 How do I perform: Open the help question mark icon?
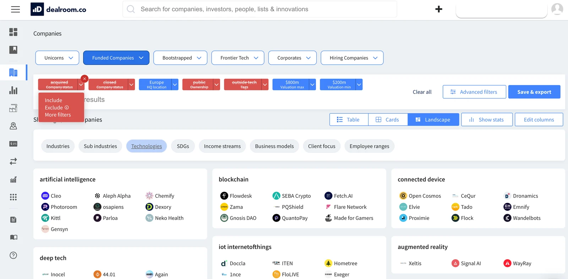point(13,255)
